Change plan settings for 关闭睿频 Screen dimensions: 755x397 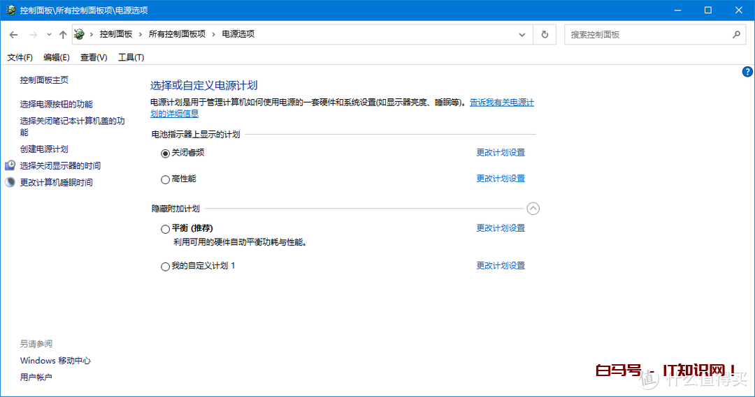pyautogui.click(x=501, y=152)
